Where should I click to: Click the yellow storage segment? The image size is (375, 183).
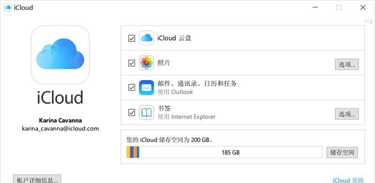pos(128,152)
